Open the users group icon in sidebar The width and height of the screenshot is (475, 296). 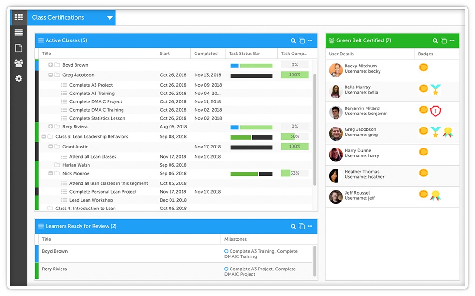19,63
